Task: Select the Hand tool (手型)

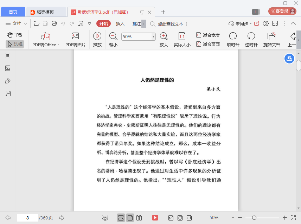Action: click(x=15, y=35)
